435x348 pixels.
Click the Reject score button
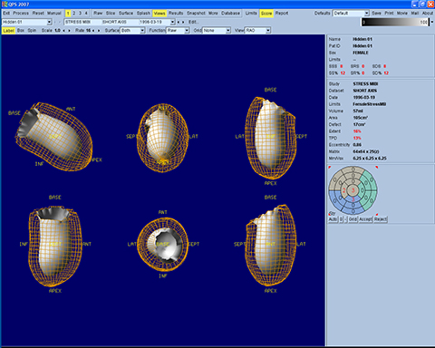pyautogui.click(x=381, y=219)
